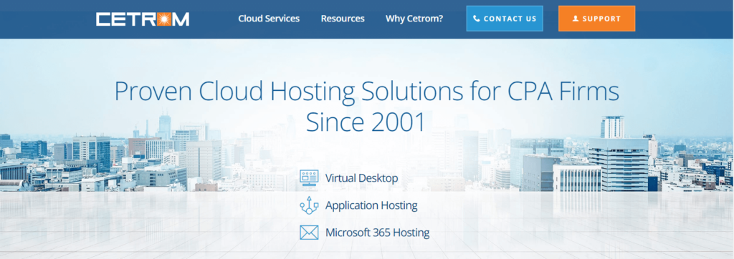Open the Microsoft 365 Hosting link

click(x=377, y=233)
